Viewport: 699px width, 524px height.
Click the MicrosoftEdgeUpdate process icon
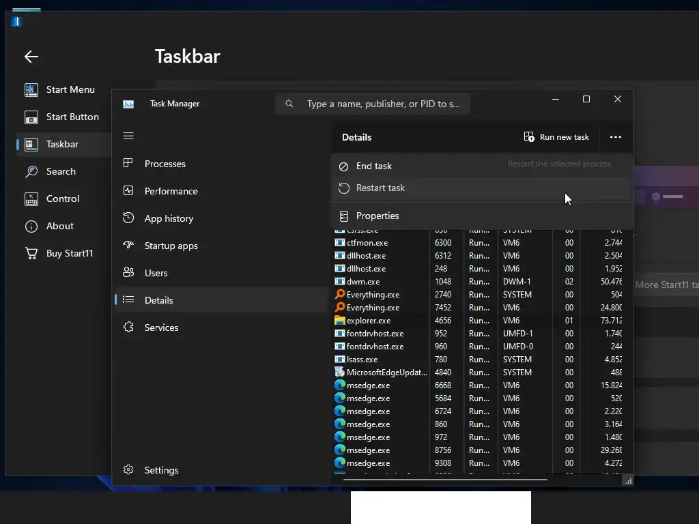tap(340, 372)
